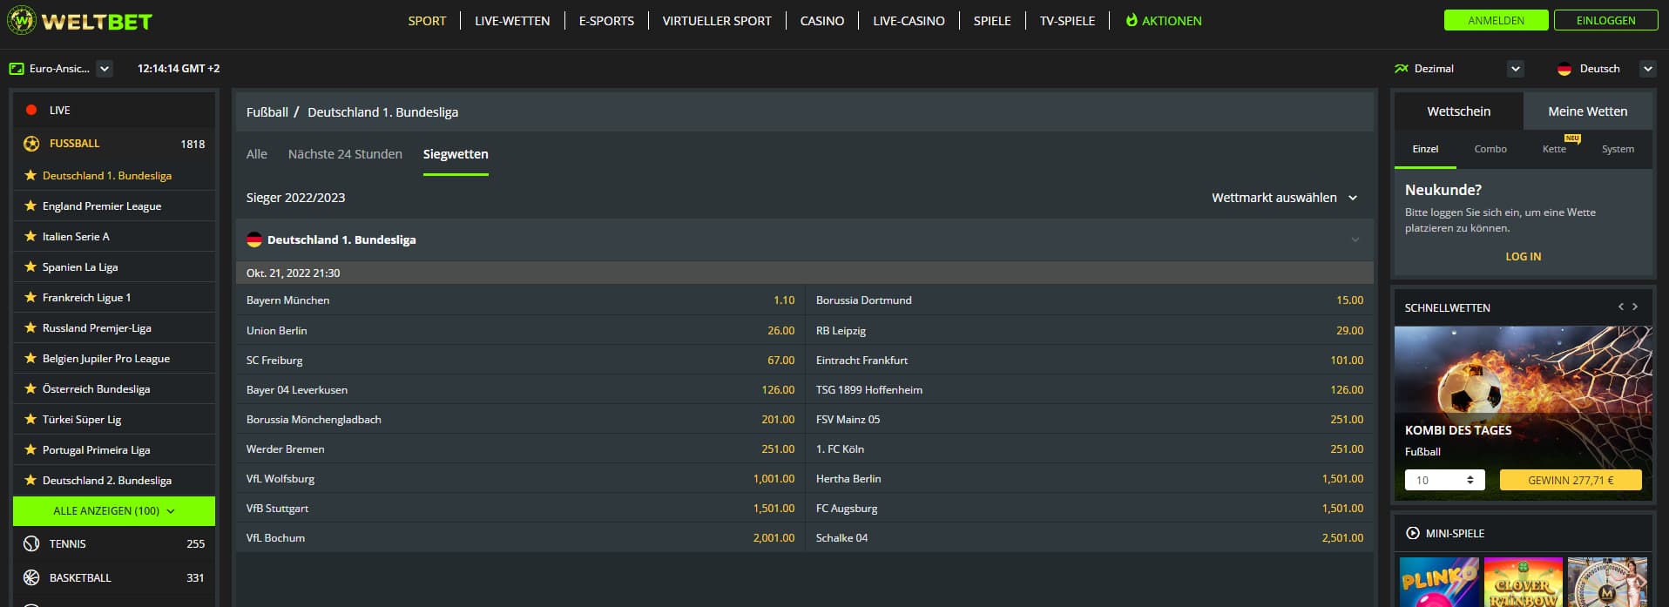Show next Schnellwetten slide
The width and height of the screenshot is (1669, 607).
1635,307
